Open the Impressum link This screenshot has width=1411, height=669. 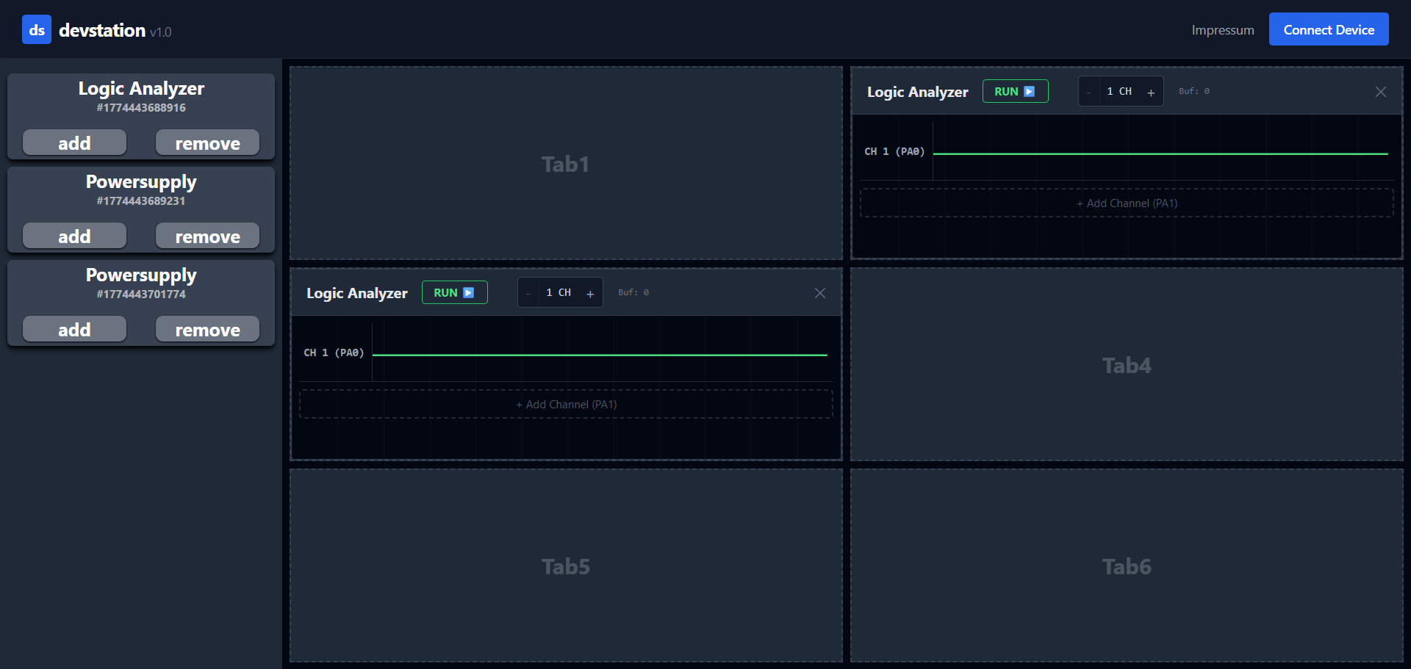1222,30
